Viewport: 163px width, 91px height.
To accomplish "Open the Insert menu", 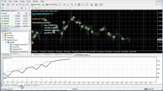I will point(16,1).
